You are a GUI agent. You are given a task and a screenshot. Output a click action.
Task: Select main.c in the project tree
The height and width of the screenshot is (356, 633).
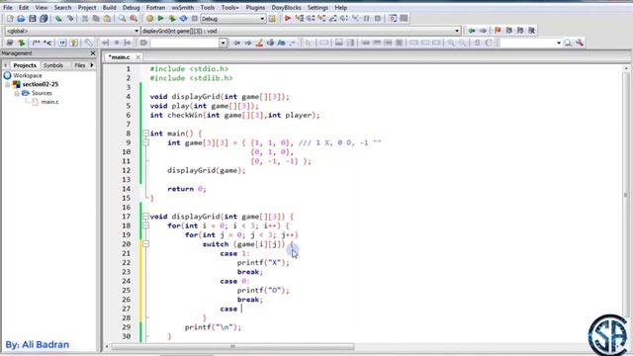49,102
